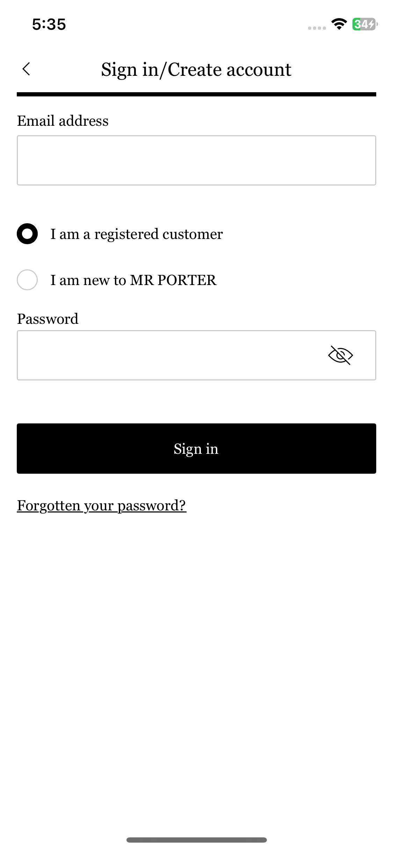Screen dimensions: 393x851
Task: Tap the 'Sign in/Create account' page title
Action: pyautogui.click(x=196, y=70)
